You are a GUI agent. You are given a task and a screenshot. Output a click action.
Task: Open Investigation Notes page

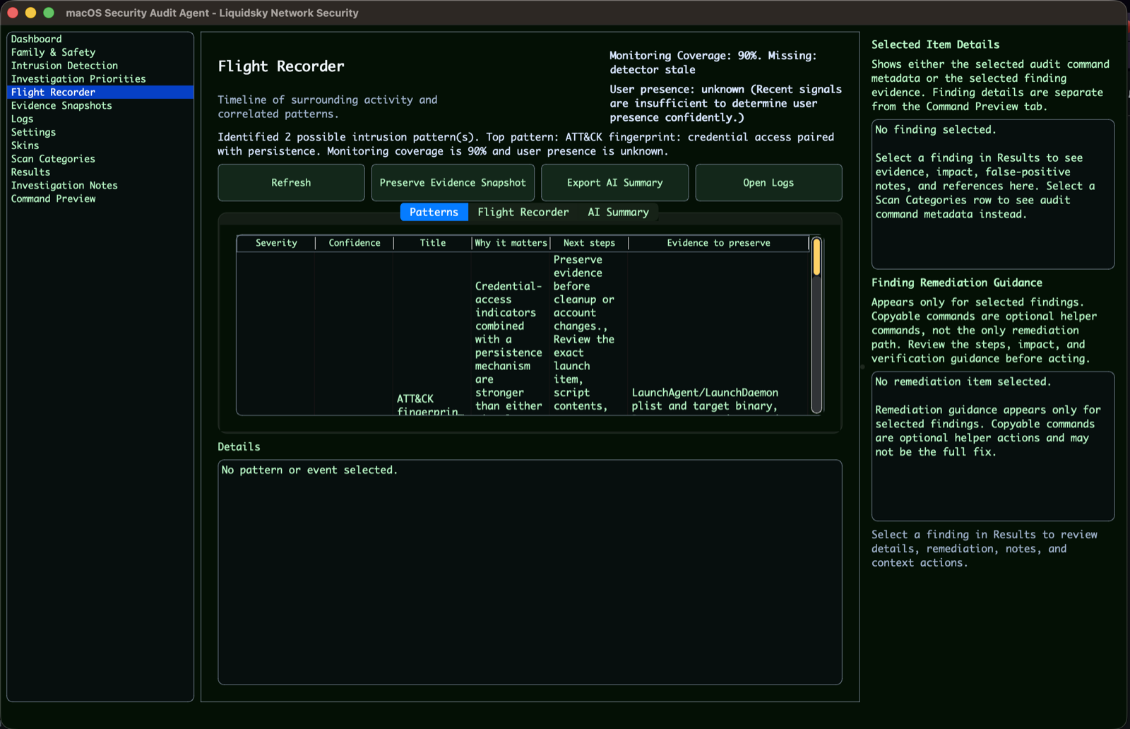click(x=100, y=185)
